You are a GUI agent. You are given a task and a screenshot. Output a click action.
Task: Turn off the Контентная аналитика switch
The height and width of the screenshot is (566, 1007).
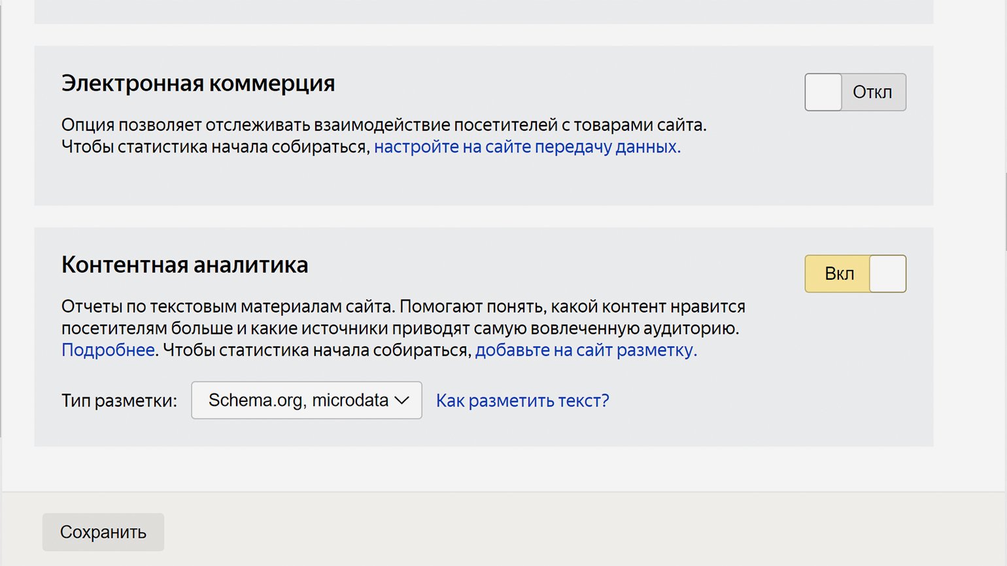pos(855,274)
